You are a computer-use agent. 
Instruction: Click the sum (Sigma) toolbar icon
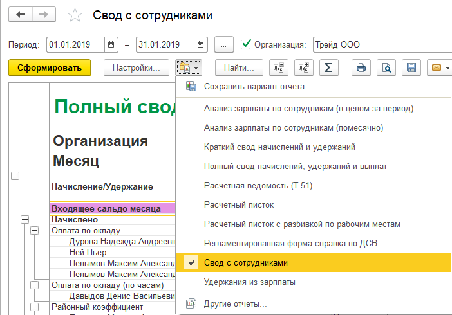coord(328,67)
